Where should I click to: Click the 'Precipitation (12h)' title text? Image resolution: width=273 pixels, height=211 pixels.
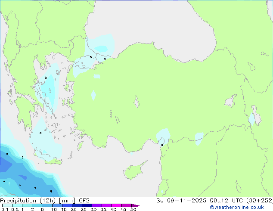tap(28, 201)
